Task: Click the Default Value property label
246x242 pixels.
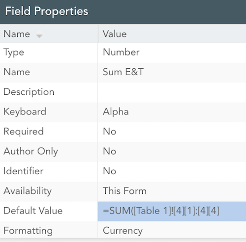Action: point(33,211)
